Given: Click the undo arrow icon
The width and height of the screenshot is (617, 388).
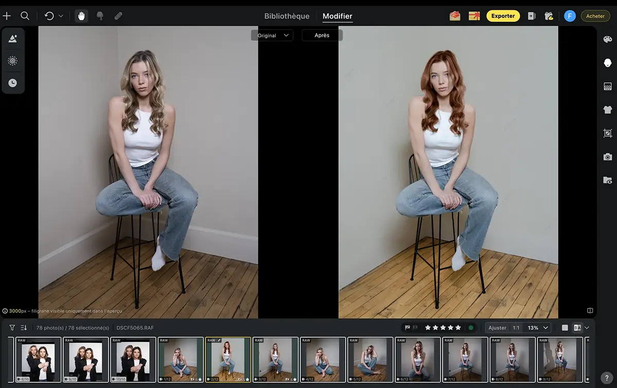Looking at the screenshot, I should click(x=49, y=16).
